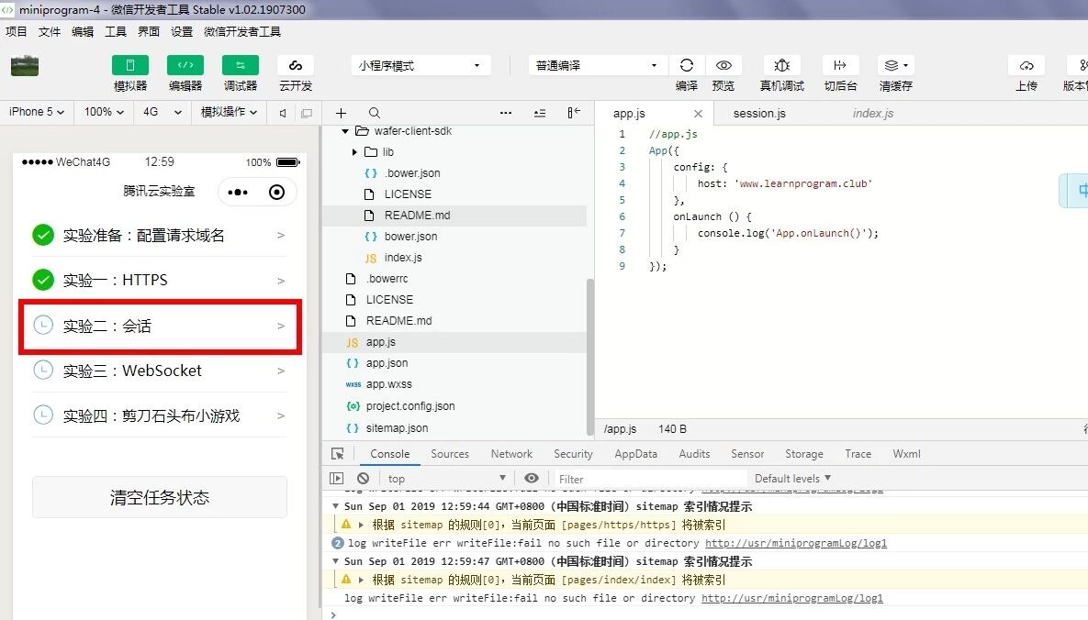Open the 模拟操作 dropdown
This screenshot has width=1088, height=620.
point(229,112)
